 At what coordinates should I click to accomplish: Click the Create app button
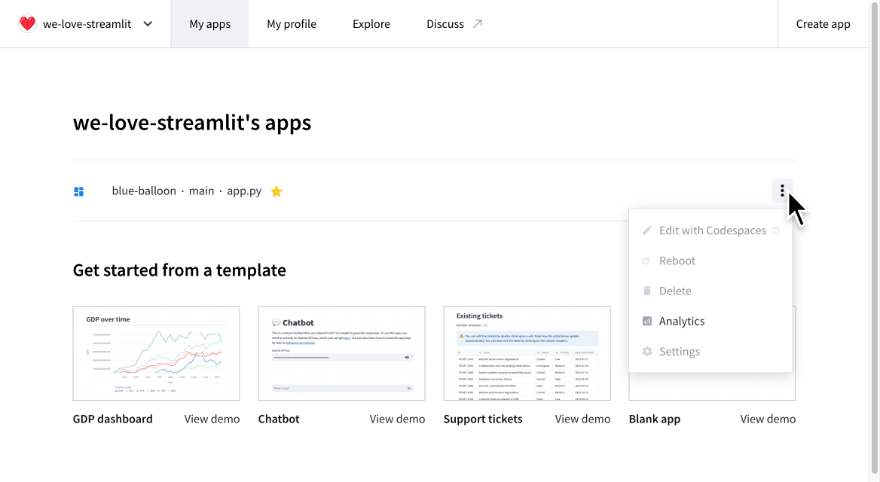823,23
